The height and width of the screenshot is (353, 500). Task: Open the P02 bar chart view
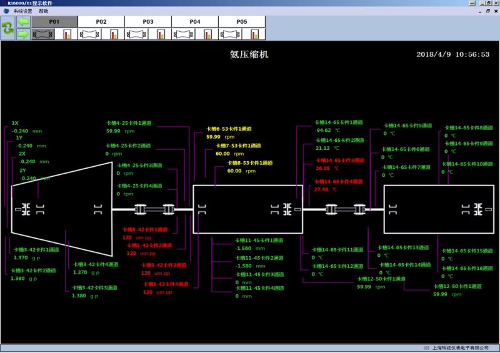pos(114,34)
